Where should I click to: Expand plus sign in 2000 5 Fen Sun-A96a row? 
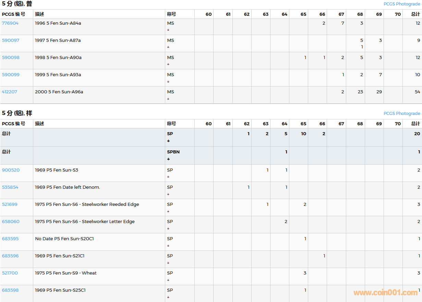[x=168, y=99]
